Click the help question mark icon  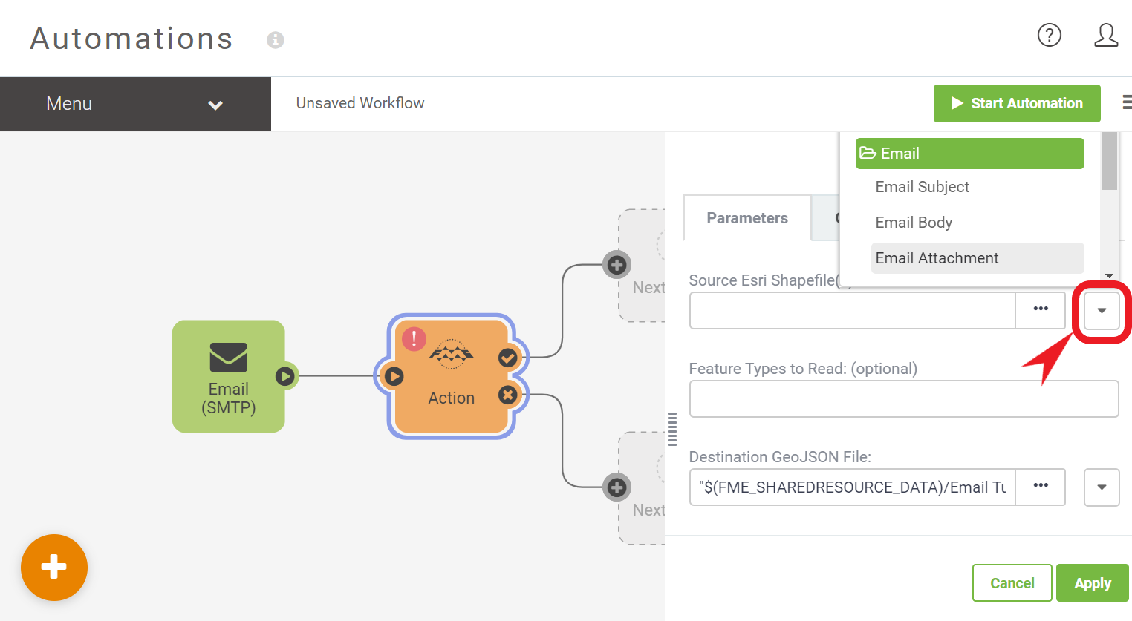pyautogui.click(x=1049, y=35)
